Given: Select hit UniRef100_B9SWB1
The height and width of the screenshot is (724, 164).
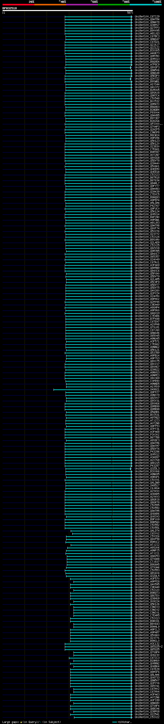Looking at the screenshot, I should click(147, 81).
